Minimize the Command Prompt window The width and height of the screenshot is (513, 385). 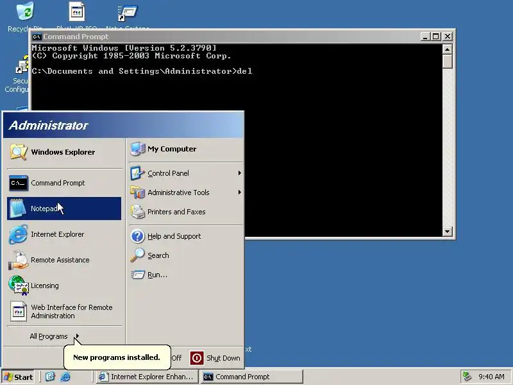tap(425, 37)
